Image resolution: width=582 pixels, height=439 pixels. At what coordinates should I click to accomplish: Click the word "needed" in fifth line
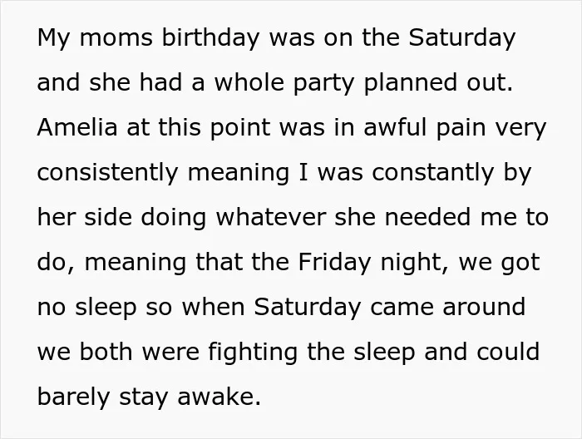coord(427,217)
